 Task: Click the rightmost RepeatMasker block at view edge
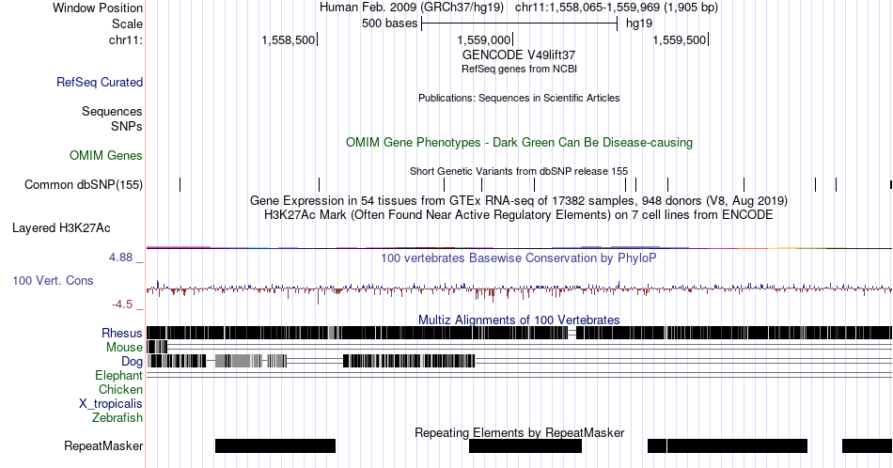pos(867,445)
